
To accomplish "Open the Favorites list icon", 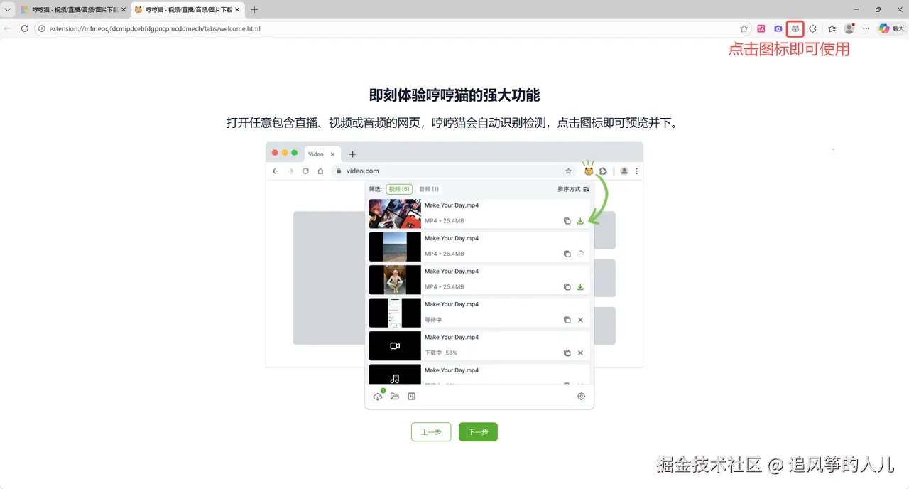I will pos(832,28).
